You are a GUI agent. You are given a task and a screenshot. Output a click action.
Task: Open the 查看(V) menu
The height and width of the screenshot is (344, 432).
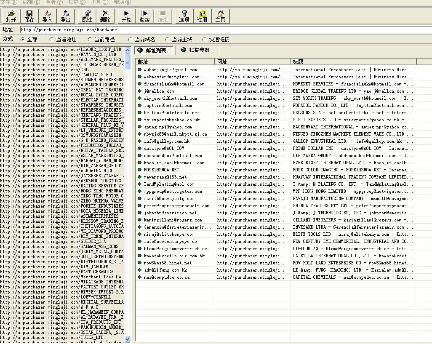pyautogui.click(x=54, y=2)
